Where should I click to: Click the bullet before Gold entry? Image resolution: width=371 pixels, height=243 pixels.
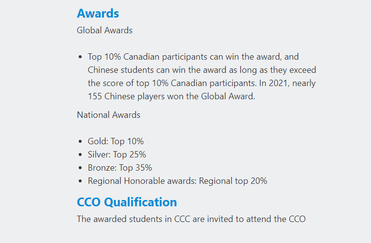pos(80,141)
